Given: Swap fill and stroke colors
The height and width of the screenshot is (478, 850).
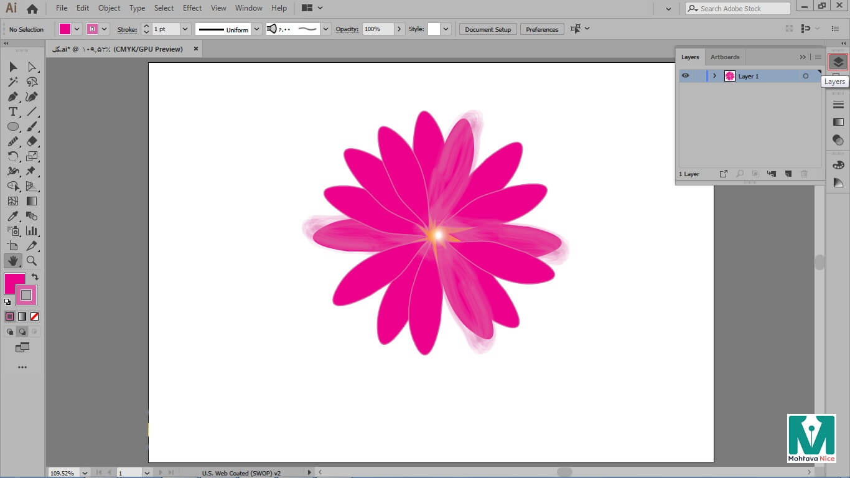Looking at the screenshot, I should [x=35, y=277].
